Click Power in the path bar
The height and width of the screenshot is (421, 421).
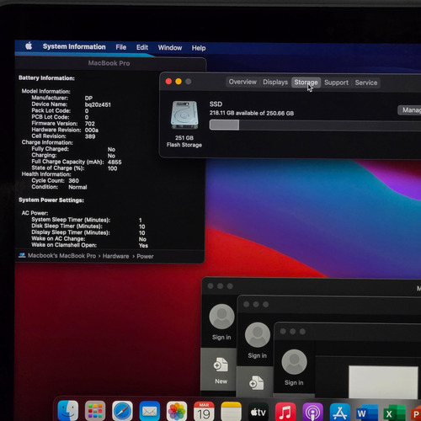click(x=145, y=257)
